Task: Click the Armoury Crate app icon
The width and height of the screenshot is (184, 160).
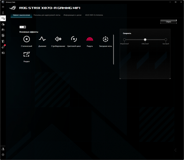Action: [x=3, y=2]
